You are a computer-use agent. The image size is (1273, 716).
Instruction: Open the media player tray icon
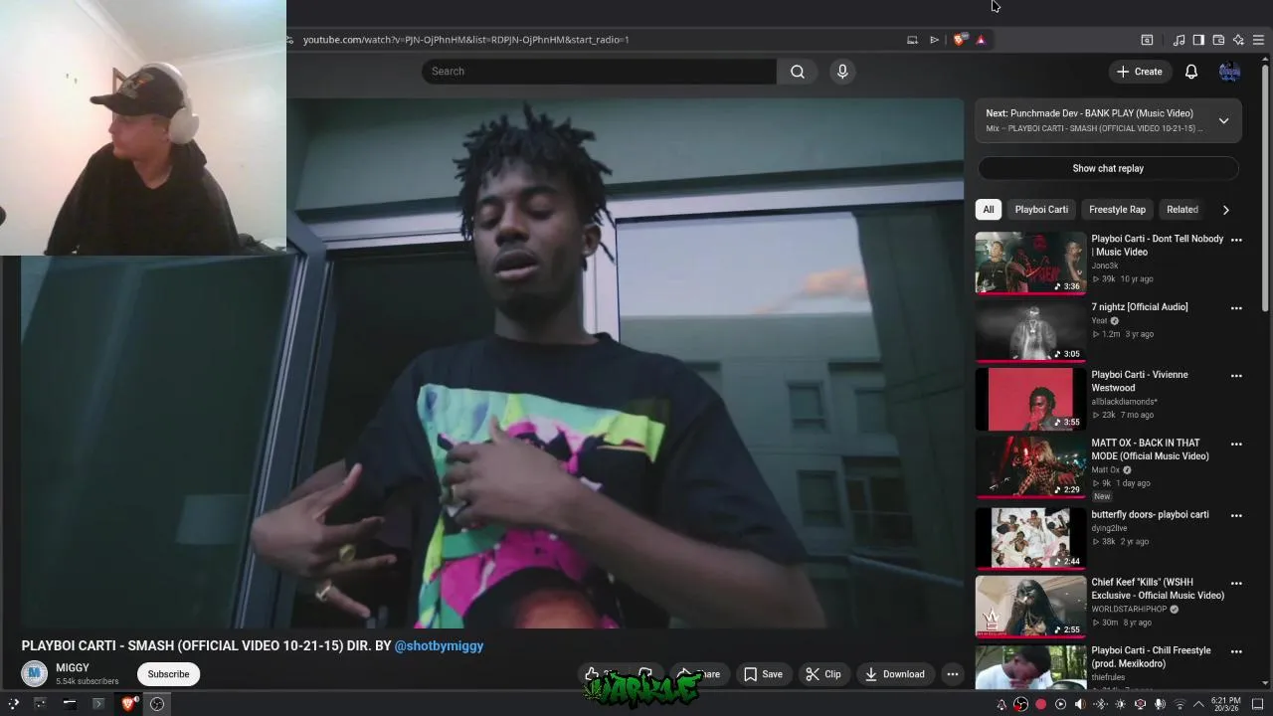(1060, 704)
